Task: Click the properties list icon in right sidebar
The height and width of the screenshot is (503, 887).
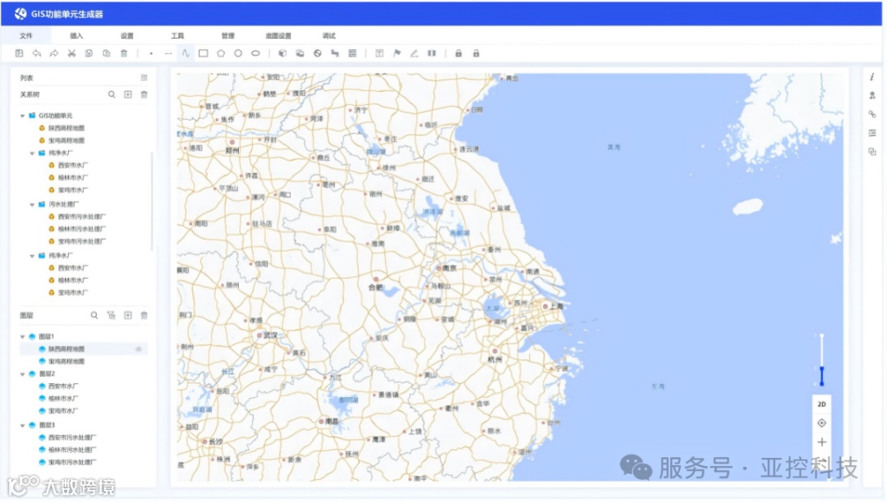Action: (871, 133)
